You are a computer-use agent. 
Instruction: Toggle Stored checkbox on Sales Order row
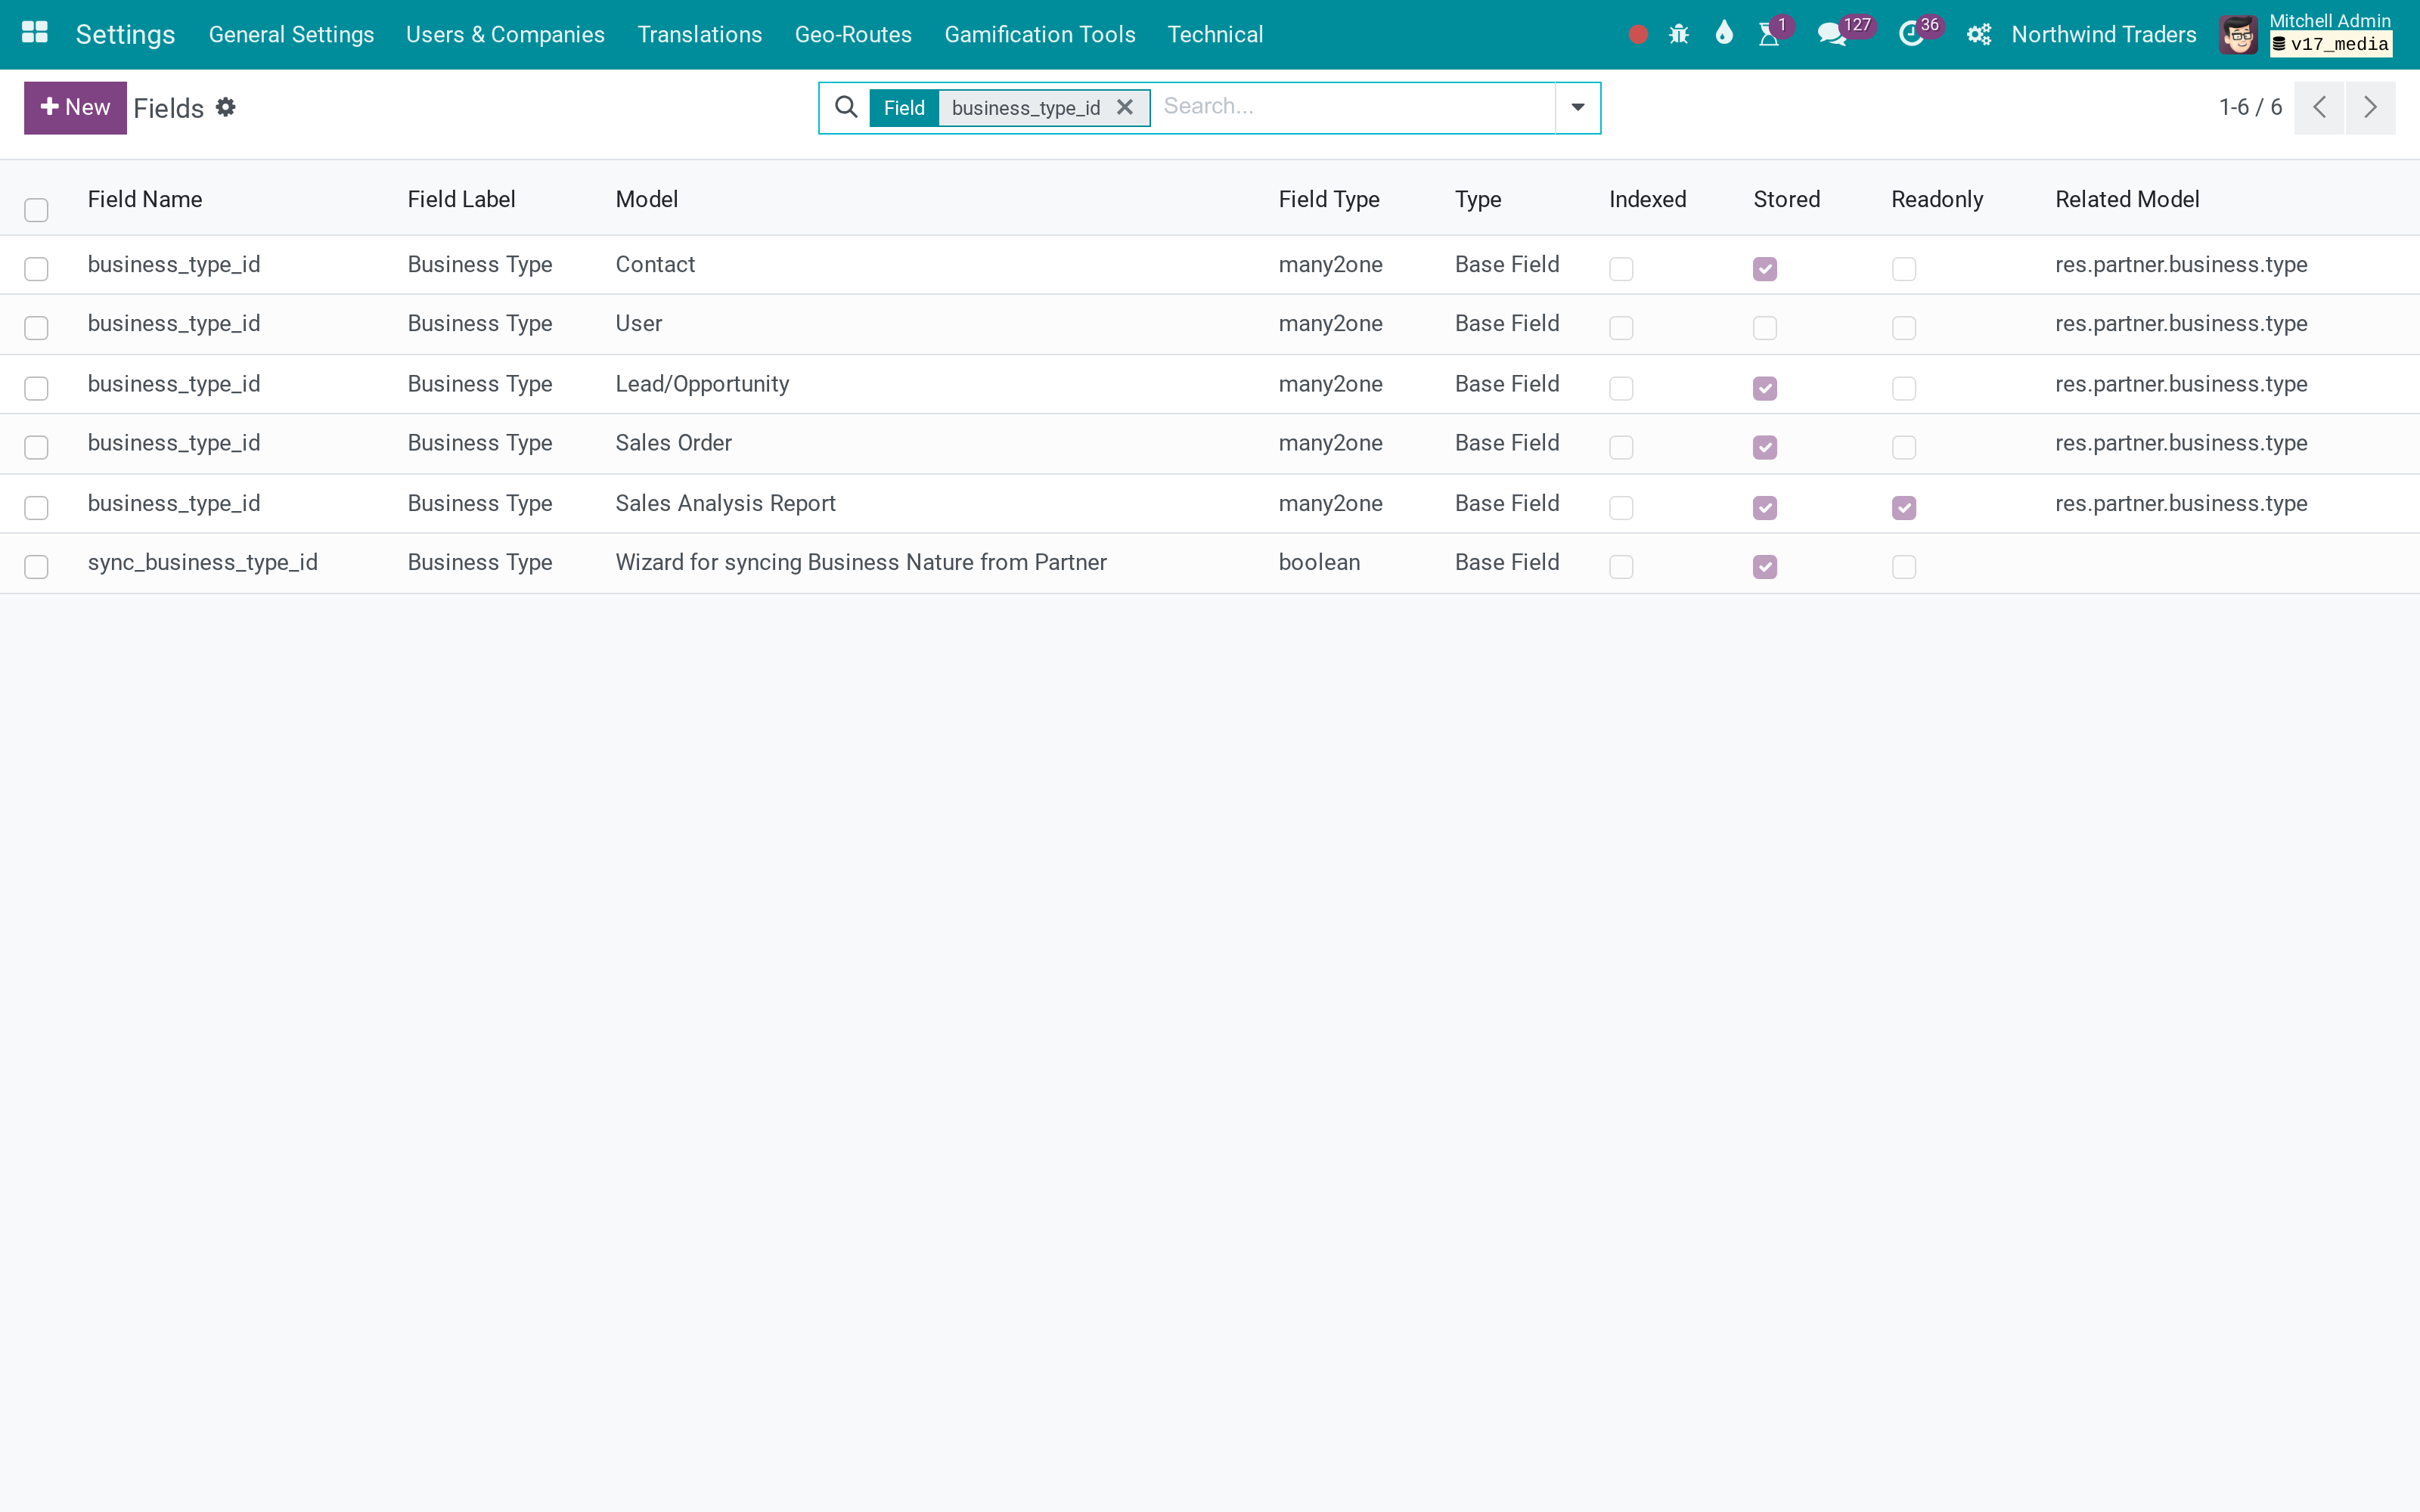tap(1765, 446)
